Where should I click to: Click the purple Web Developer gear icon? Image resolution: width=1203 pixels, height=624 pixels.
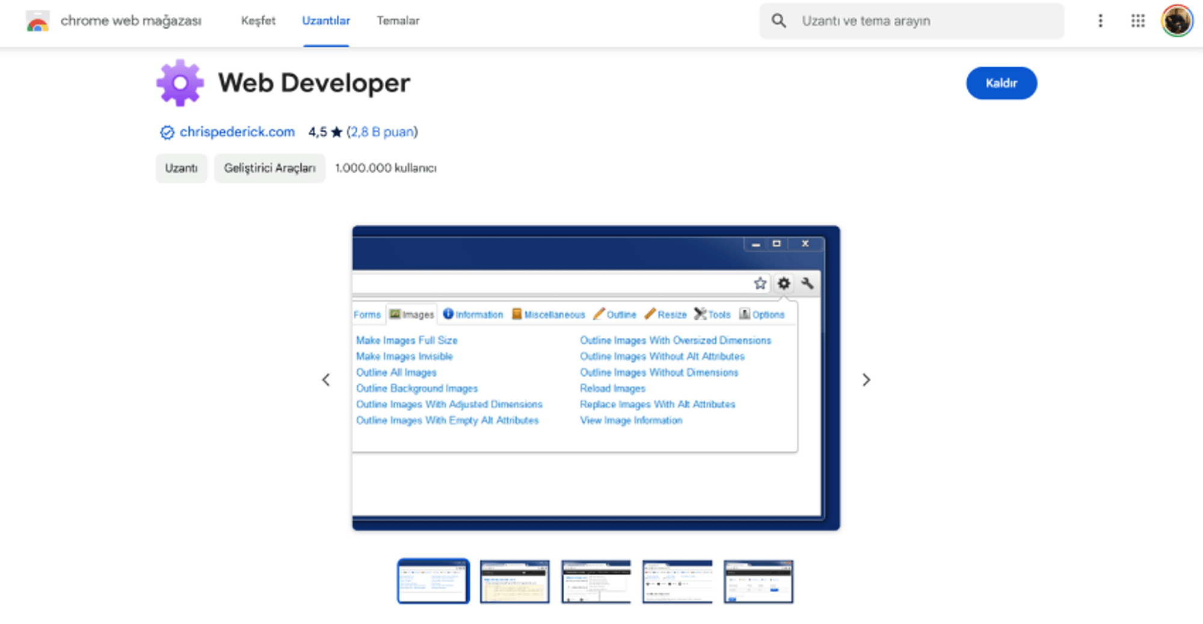click(x=180, y=83)
